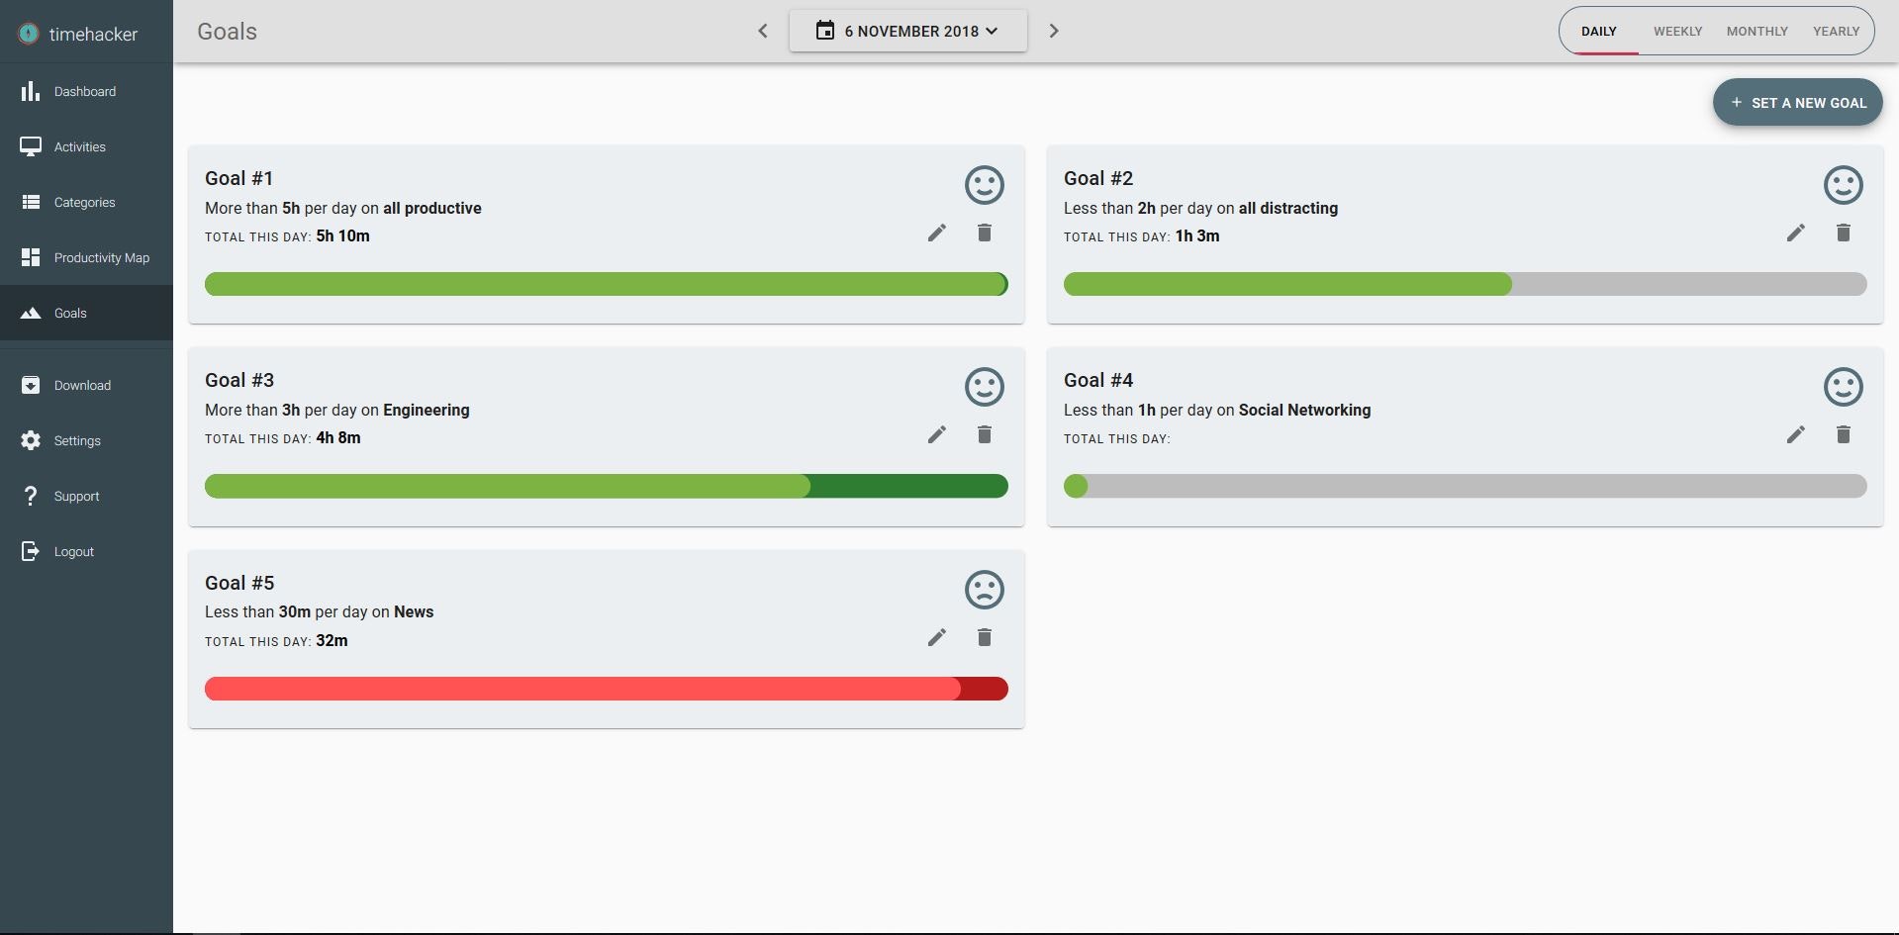
Task: Click the Goal #1 progress bar
Action: point(606,284)
